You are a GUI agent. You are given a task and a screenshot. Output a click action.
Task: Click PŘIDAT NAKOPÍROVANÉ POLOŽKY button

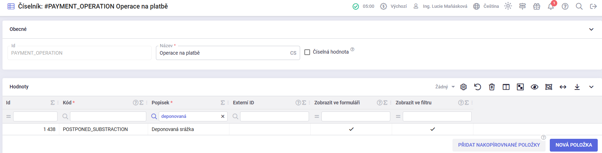point(499,145)
